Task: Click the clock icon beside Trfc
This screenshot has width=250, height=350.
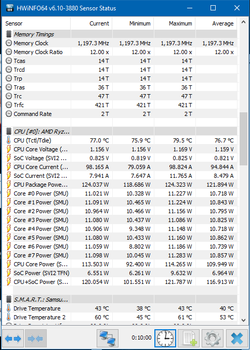Action: click(x=9, y=105)
